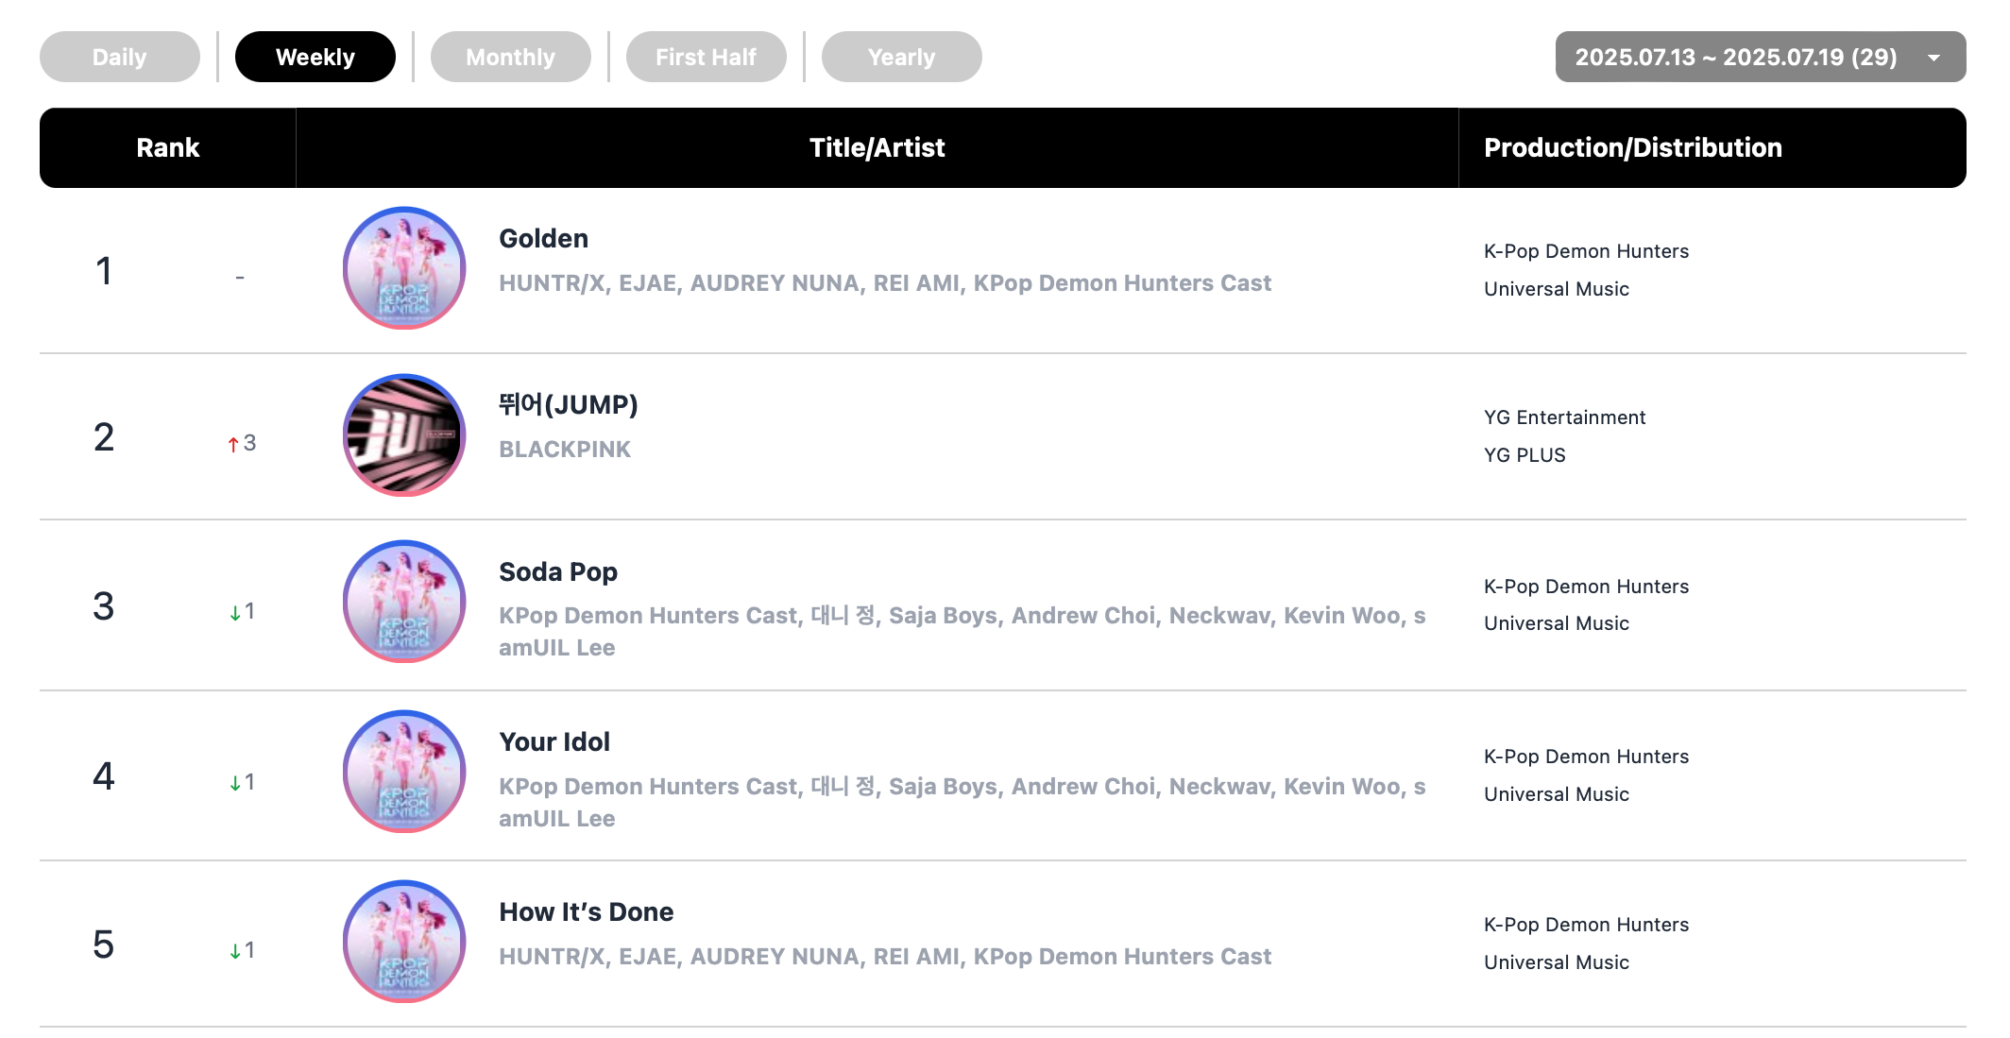2010x1038 pixels.
Task: Click the down-arrow beside How It's Done
Action: [235, 951]
